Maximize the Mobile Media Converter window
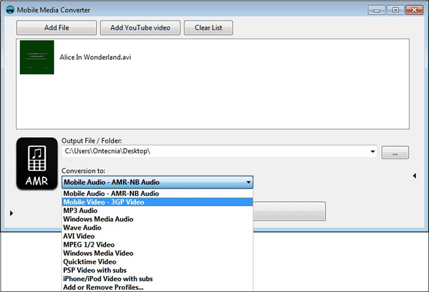This screenshot has height=292, width=429. point(395,10)
